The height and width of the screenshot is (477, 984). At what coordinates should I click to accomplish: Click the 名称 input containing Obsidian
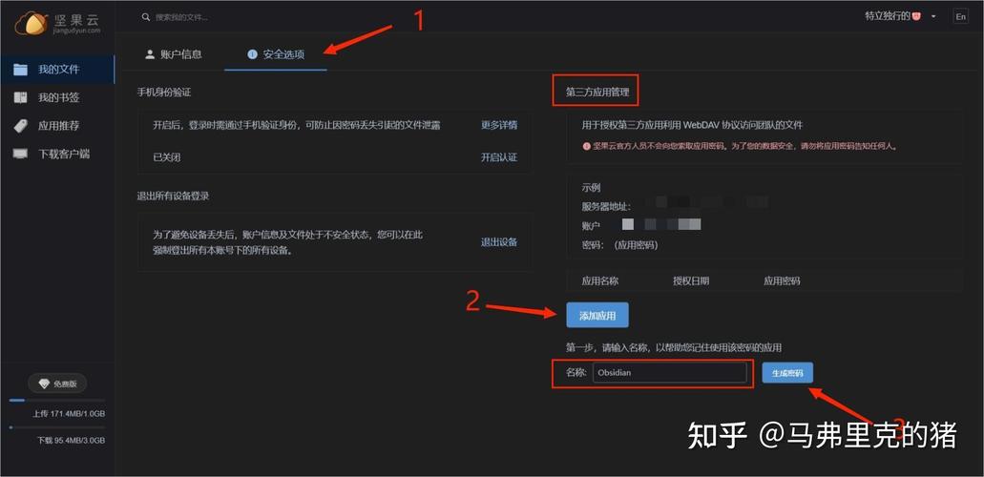(x=670, y=373)
